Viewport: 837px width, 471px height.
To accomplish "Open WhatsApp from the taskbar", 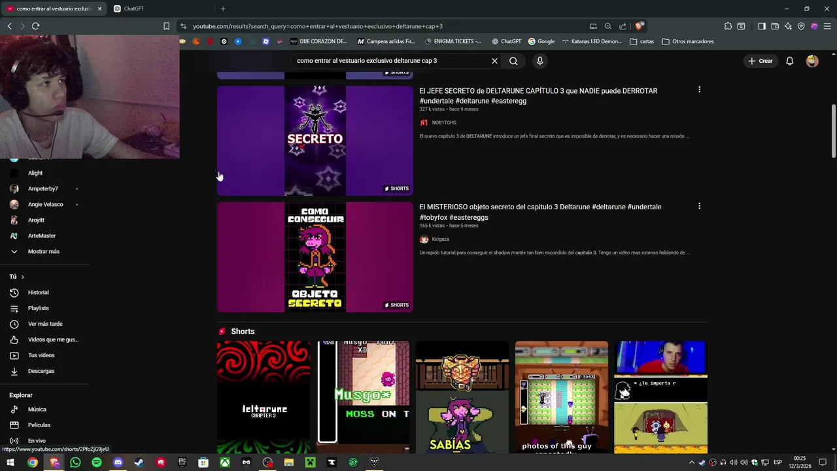I will [x=75, y=462].
